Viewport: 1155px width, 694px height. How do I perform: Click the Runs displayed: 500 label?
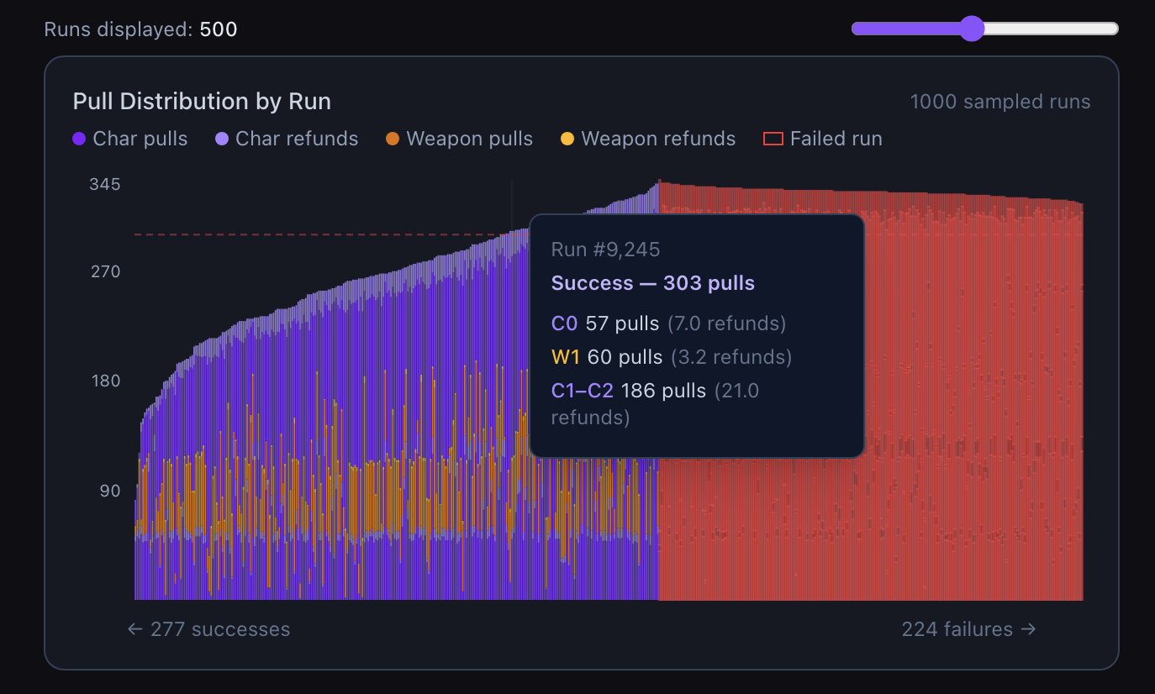(140, 30)
